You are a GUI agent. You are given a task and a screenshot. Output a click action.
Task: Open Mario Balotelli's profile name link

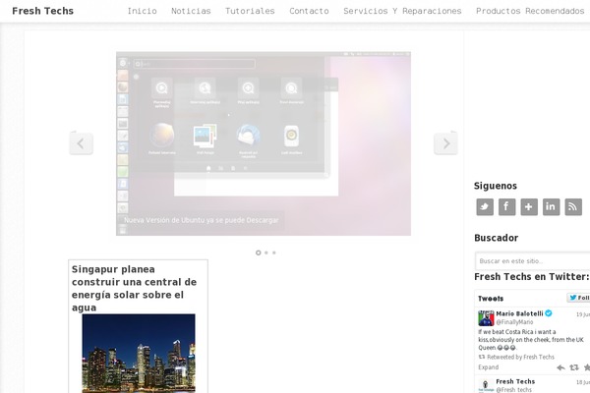tap(519, 313)
